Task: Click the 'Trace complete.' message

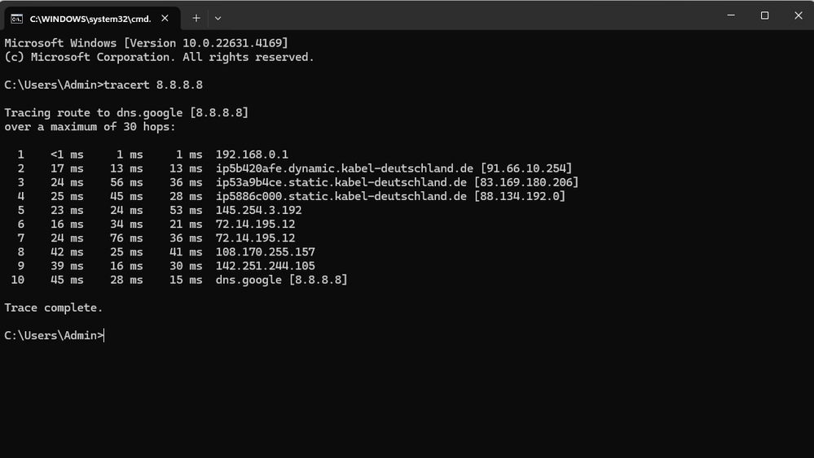Action: (x=54, y=308)
